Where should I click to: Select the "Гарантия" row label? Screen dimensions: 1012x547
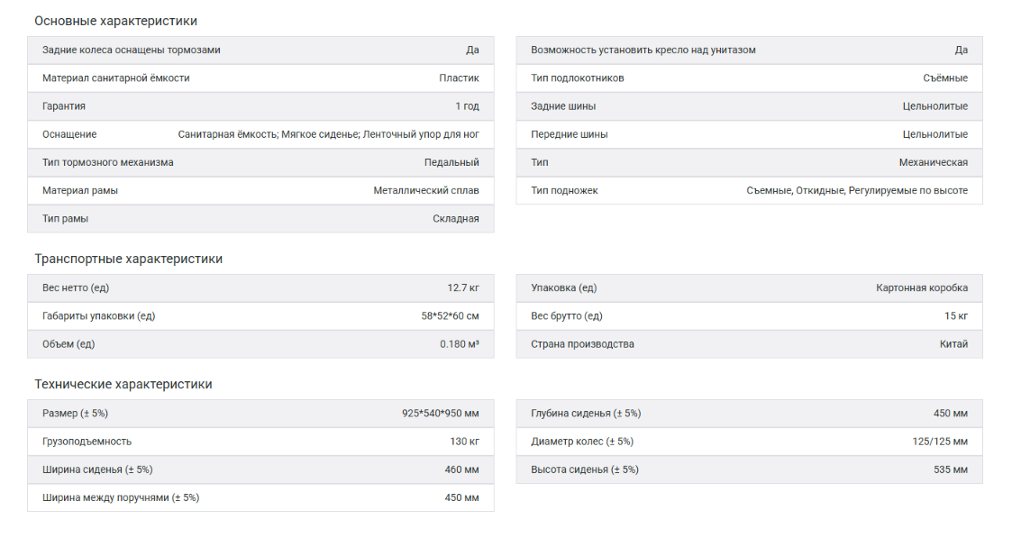pos(64,106)
